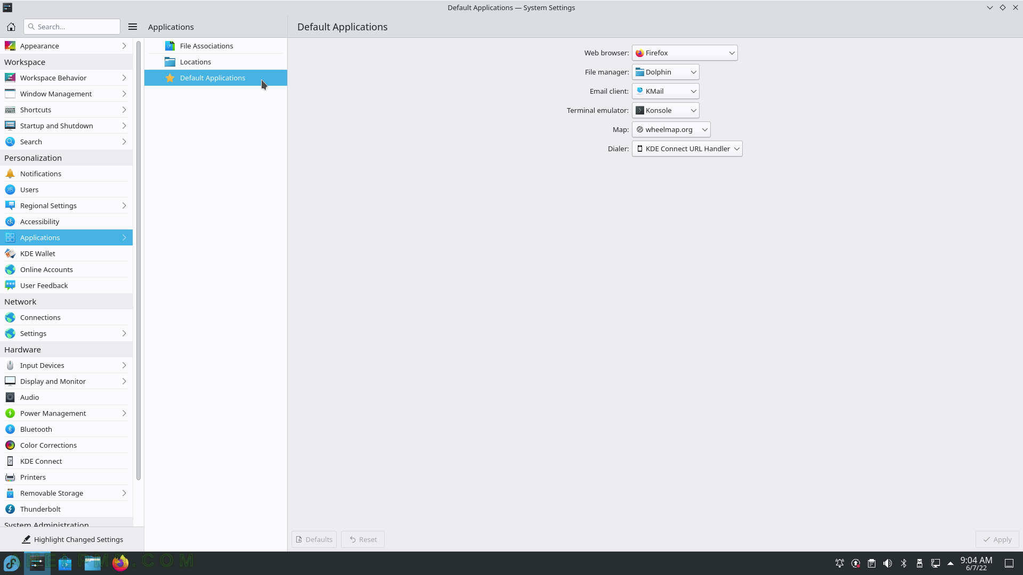Screen dimensions: 1023x575
Task: Click the Regional Settings icon
Action: [10, 206]
